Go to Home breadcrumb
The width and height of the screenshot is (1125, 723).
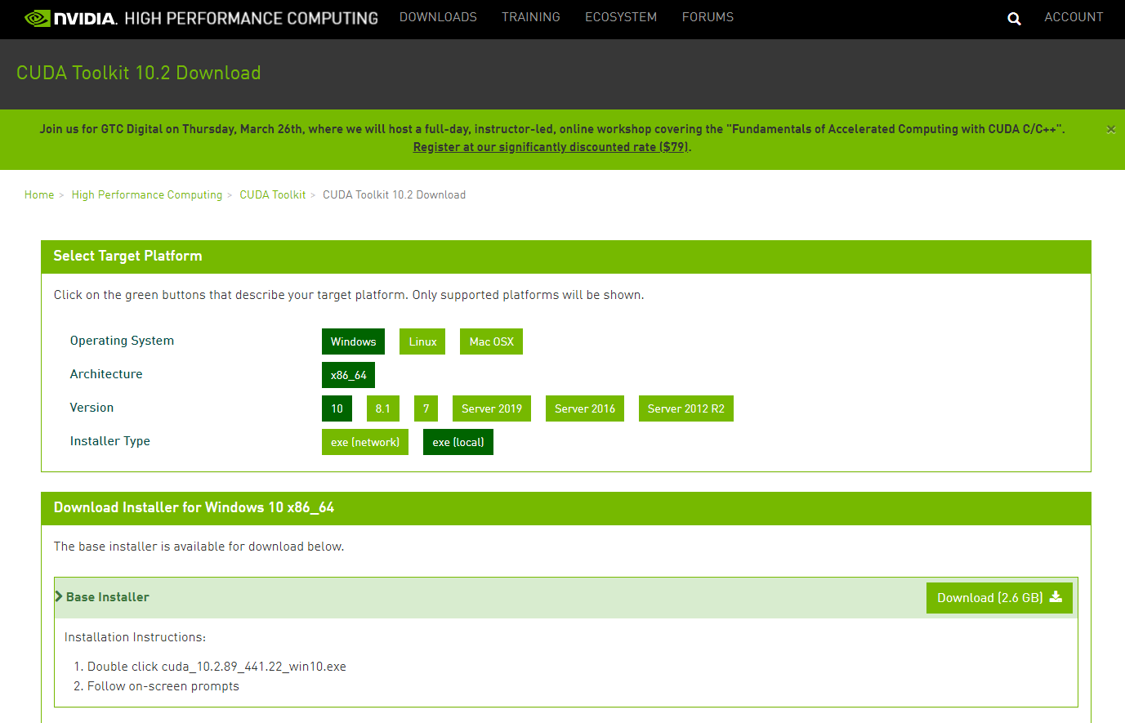point(39,194)
